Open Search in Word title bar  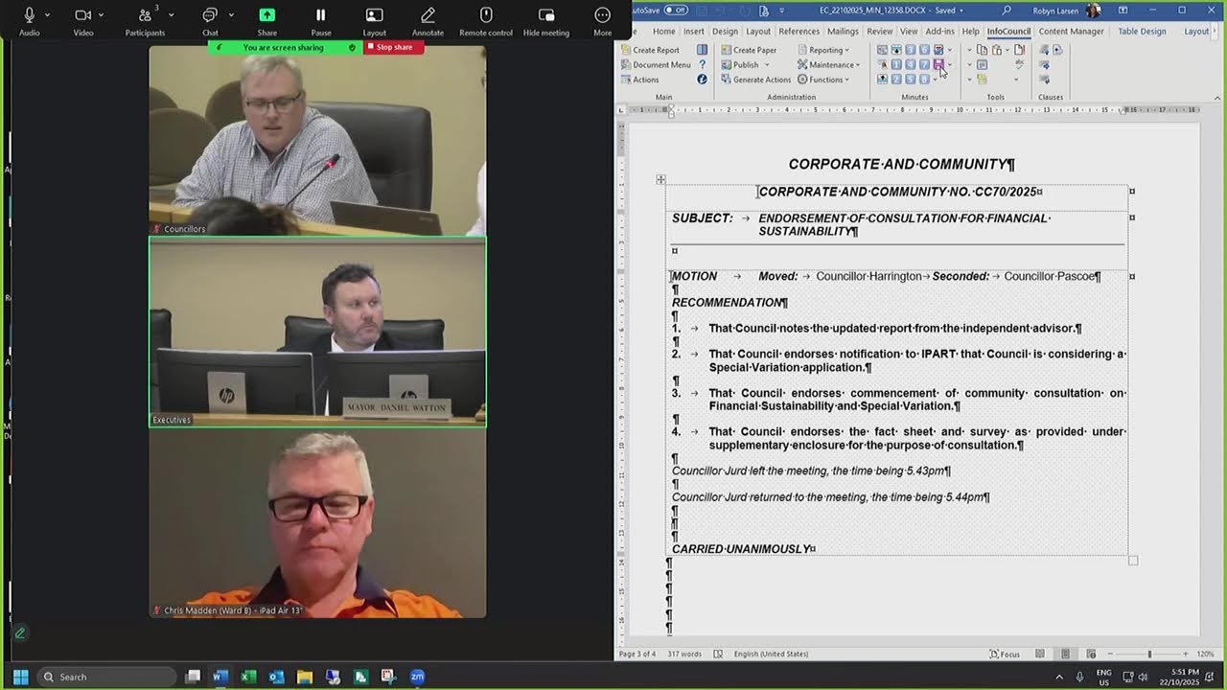click(x=1007, y=10)
